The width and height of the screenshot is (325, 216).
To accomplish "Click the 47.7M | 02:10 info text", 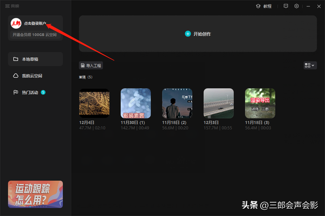I will [x=92, y=128].
